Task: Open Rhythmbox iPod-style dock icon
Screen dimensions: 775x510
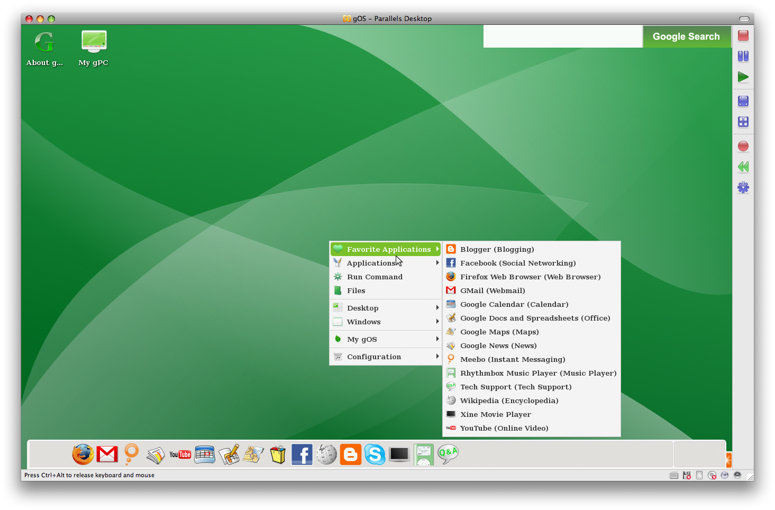Action: tap(424, 454)
